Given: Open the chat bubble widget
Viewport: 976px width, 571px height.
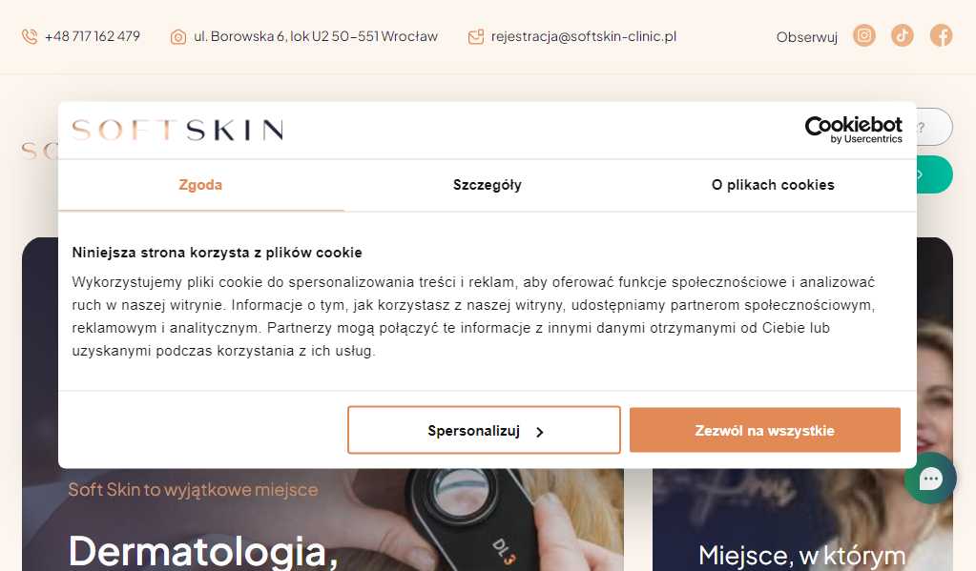Looking at the screenshot, I should point(930,479).
